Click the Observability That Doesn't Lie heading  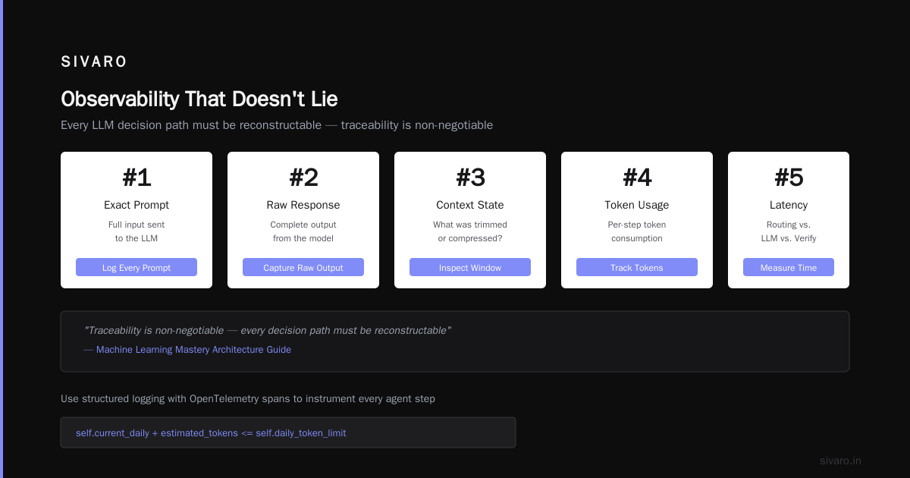(199, 99)
